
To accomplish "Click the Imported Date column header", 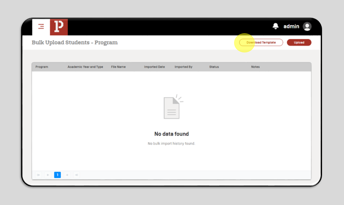I will 155,67.
